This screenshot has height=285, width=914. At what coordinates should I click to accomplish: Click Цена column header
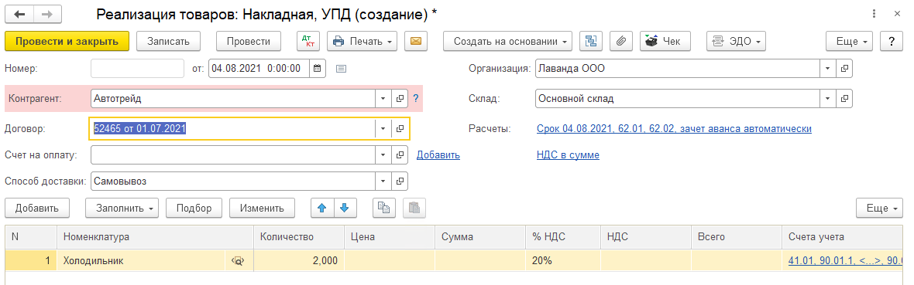[390, 236]
